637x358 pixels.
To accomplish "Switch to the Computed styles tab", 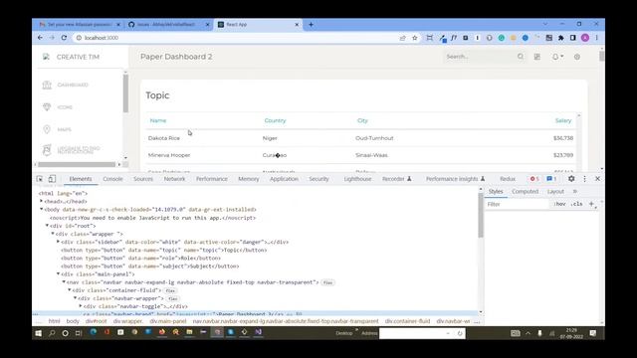I will tap(525, 191).
